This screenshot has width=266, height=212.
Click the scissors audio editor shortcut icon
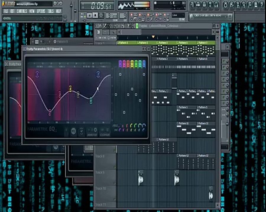click(244, 5)
